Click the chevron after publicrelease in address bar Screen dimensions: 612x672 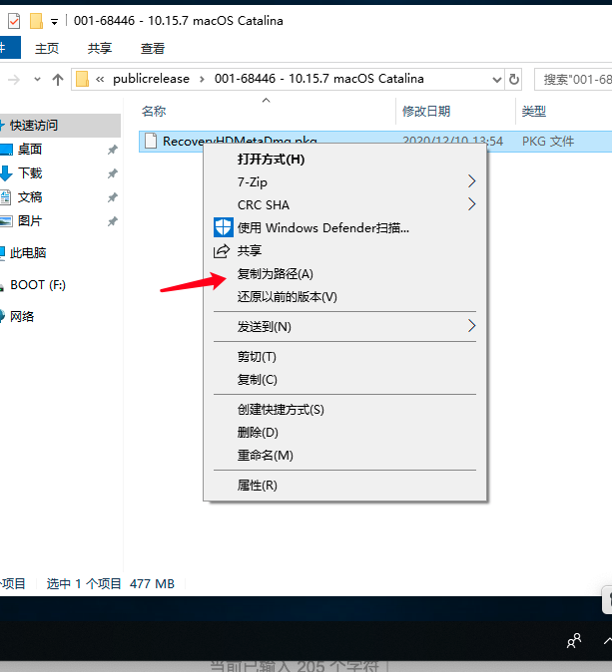[x=202, y=80]
